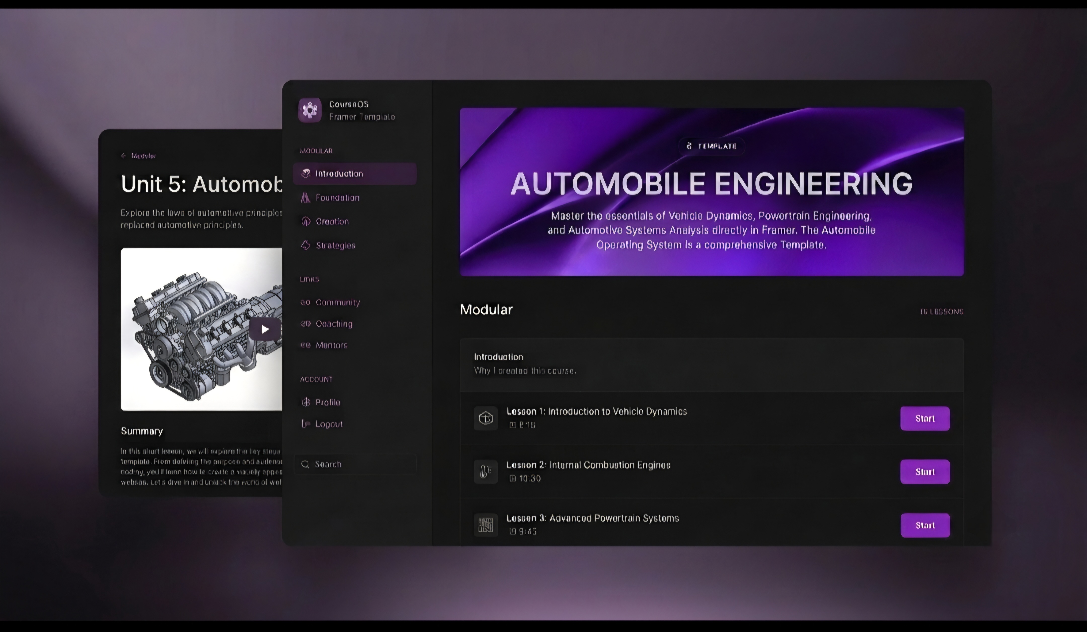Click the Mentors link icon

(x=305, y=345)
